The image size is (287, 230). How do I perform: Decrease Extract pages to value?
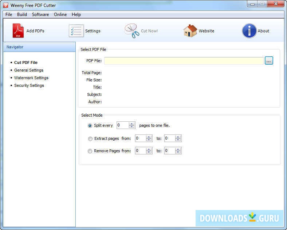[178, 140]
